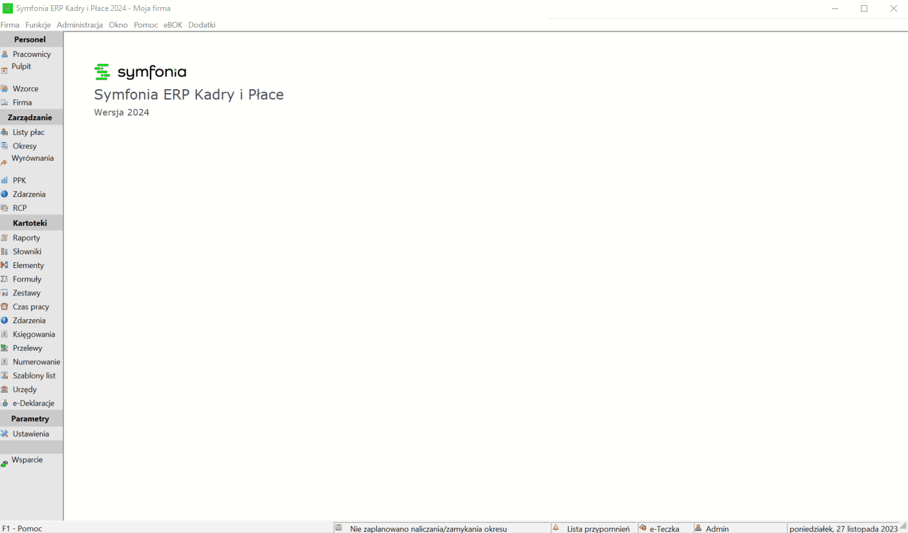Open the Pomoc menu
The width and height of the screenshot is (908, 533).
pyautogui.click(x=146, y=25)
